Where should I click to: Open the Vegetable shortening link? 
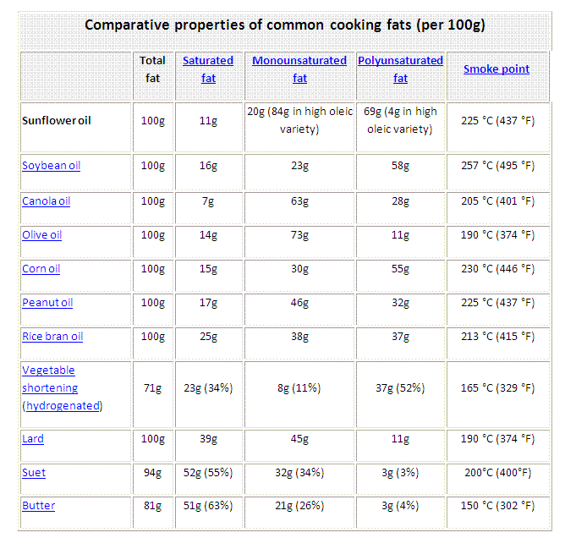(x=49, y=379)
